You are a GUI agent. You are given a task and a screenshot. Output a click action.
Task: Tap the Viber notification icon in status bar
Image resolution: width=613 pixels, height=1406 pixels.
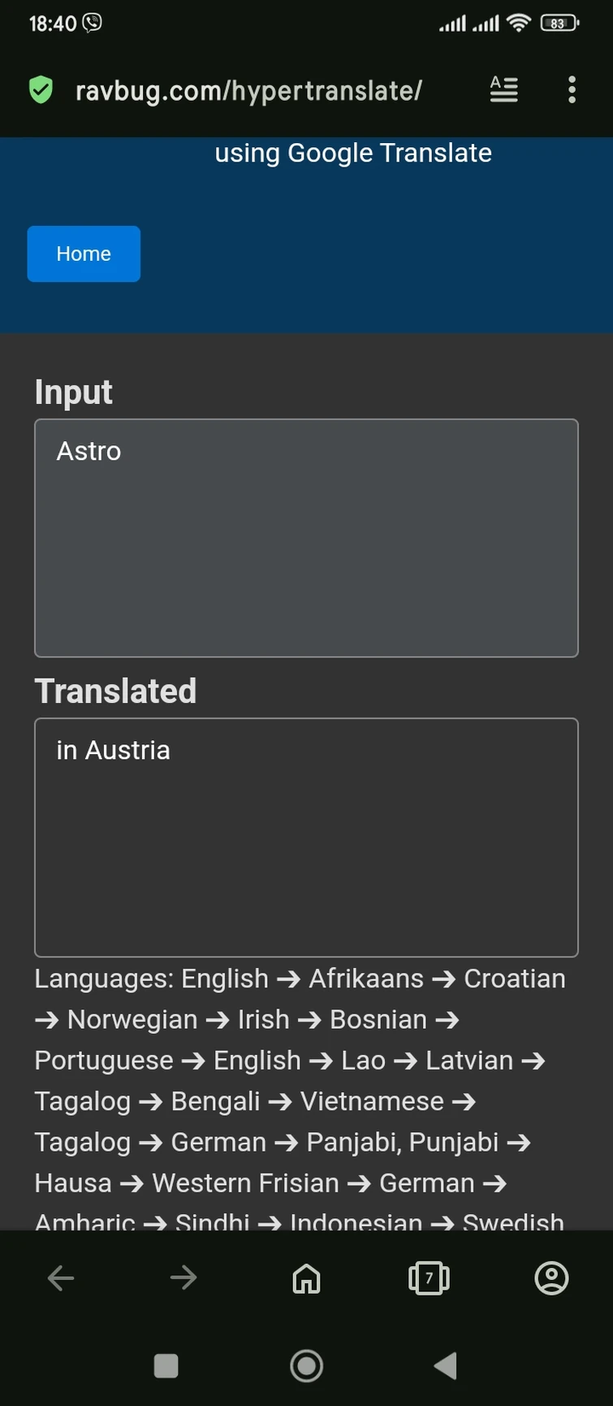point(93,23)
